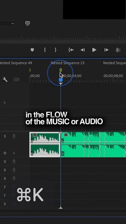Select the green marker at the timeline ruler start

point(30,70)
